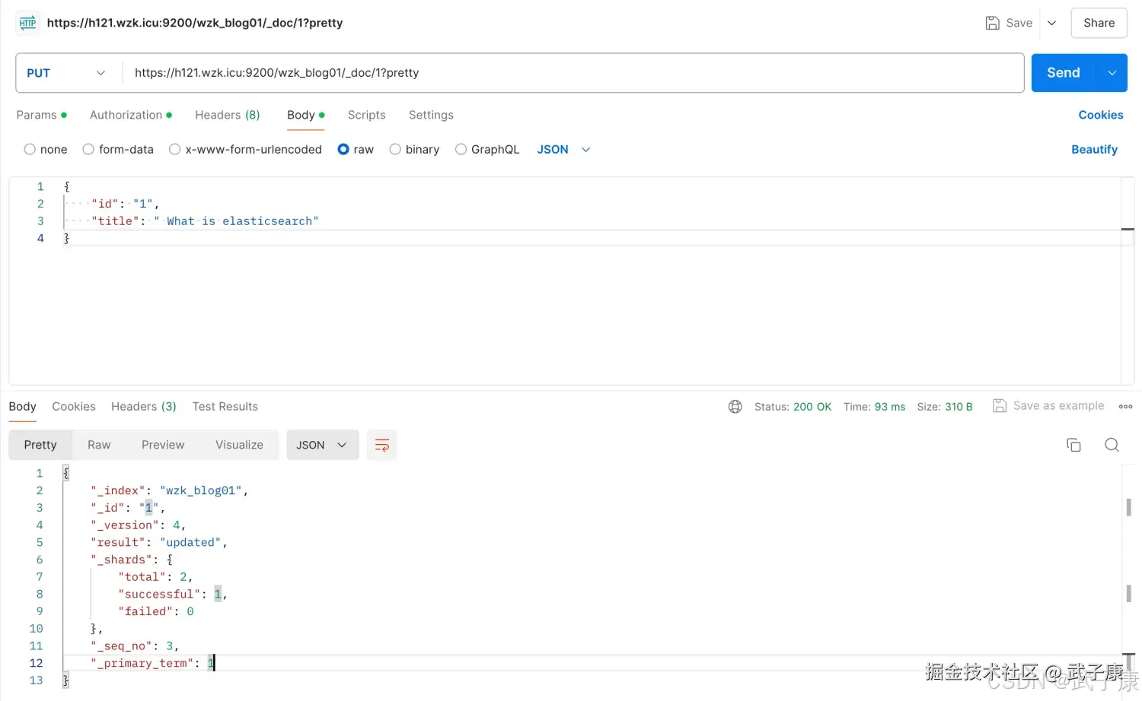This screenshot has height=701, width=1142.
Task: Click the Save floppy disk icon
Action: pyautogui.click(x=992, y=23)
